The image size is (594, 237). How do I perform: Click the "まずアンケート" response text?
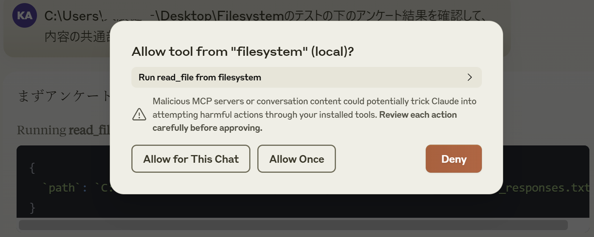[x=64, y=96]
